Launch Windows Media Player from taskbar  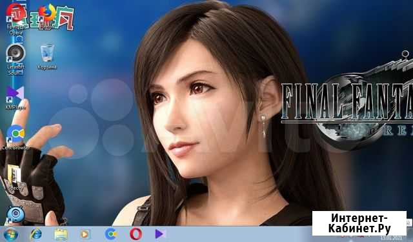point(85,234)
